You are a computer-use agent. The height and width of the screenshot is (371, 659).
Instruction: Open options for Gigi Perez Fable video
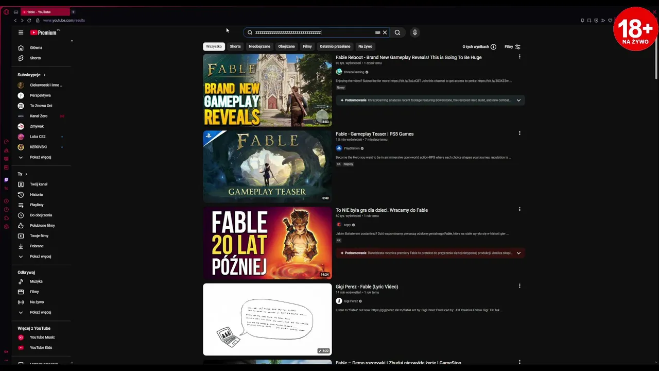pyautogui.click(x=519, y=285)
